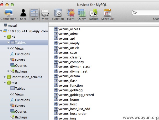The width and height of the screenshot is (159, 120).
Task: Click the Function toolbar icon
Action: 58,15
